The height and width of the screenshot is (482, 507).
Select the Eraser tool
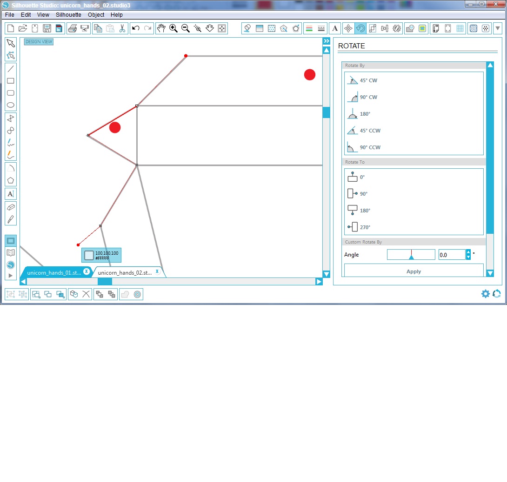(x=11, y=207)
